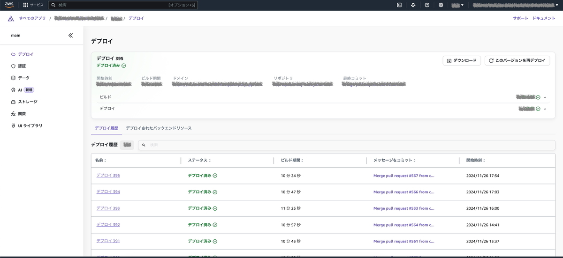Go to すべてのアプリ breadcrumb
This screenshot has width=563, height=258.
tap(32, 18)
